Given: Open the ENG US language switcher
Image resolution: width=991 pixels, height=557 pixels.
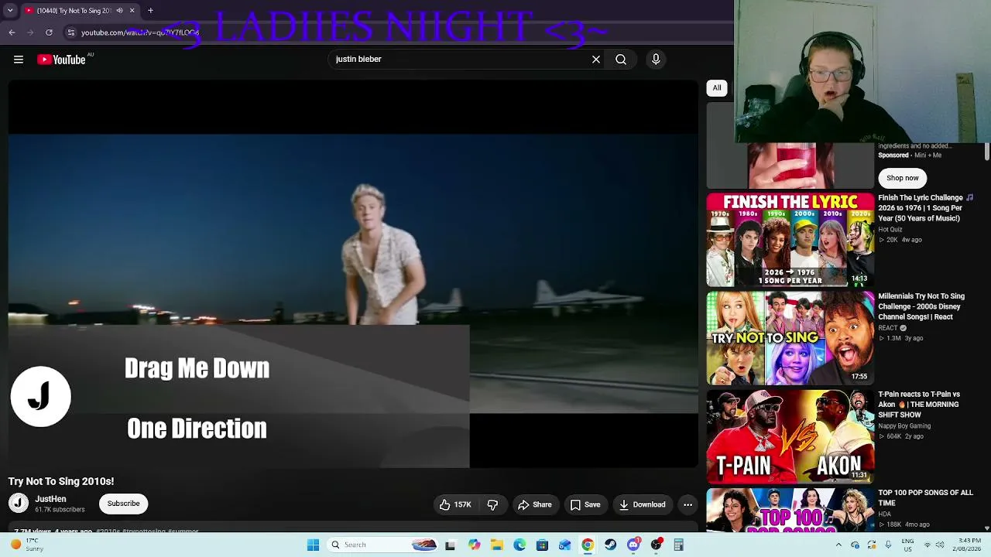Looking at the screenshot, I should click(x=907, y=545).
